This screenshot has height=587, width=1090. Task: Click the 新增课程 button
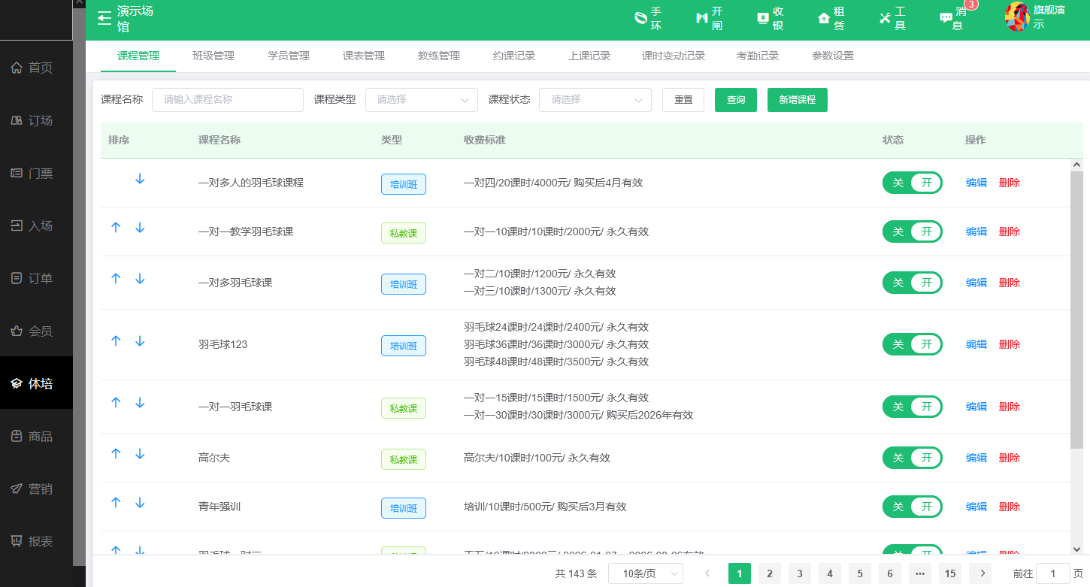pyautogui.click(x=797, y=99)
